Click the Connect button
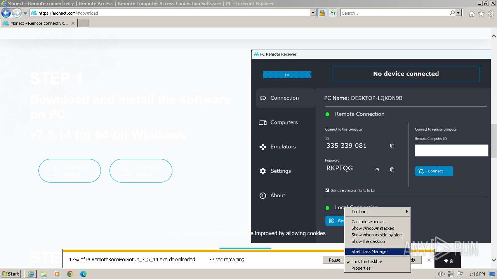Viewport: 497px width, 279px height. pyautogui.click(x=434, y=171)
